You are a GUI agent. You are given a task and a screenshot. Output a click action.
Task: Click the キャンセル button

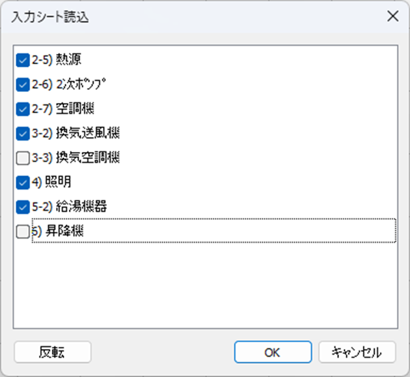[x=357, y=352]
